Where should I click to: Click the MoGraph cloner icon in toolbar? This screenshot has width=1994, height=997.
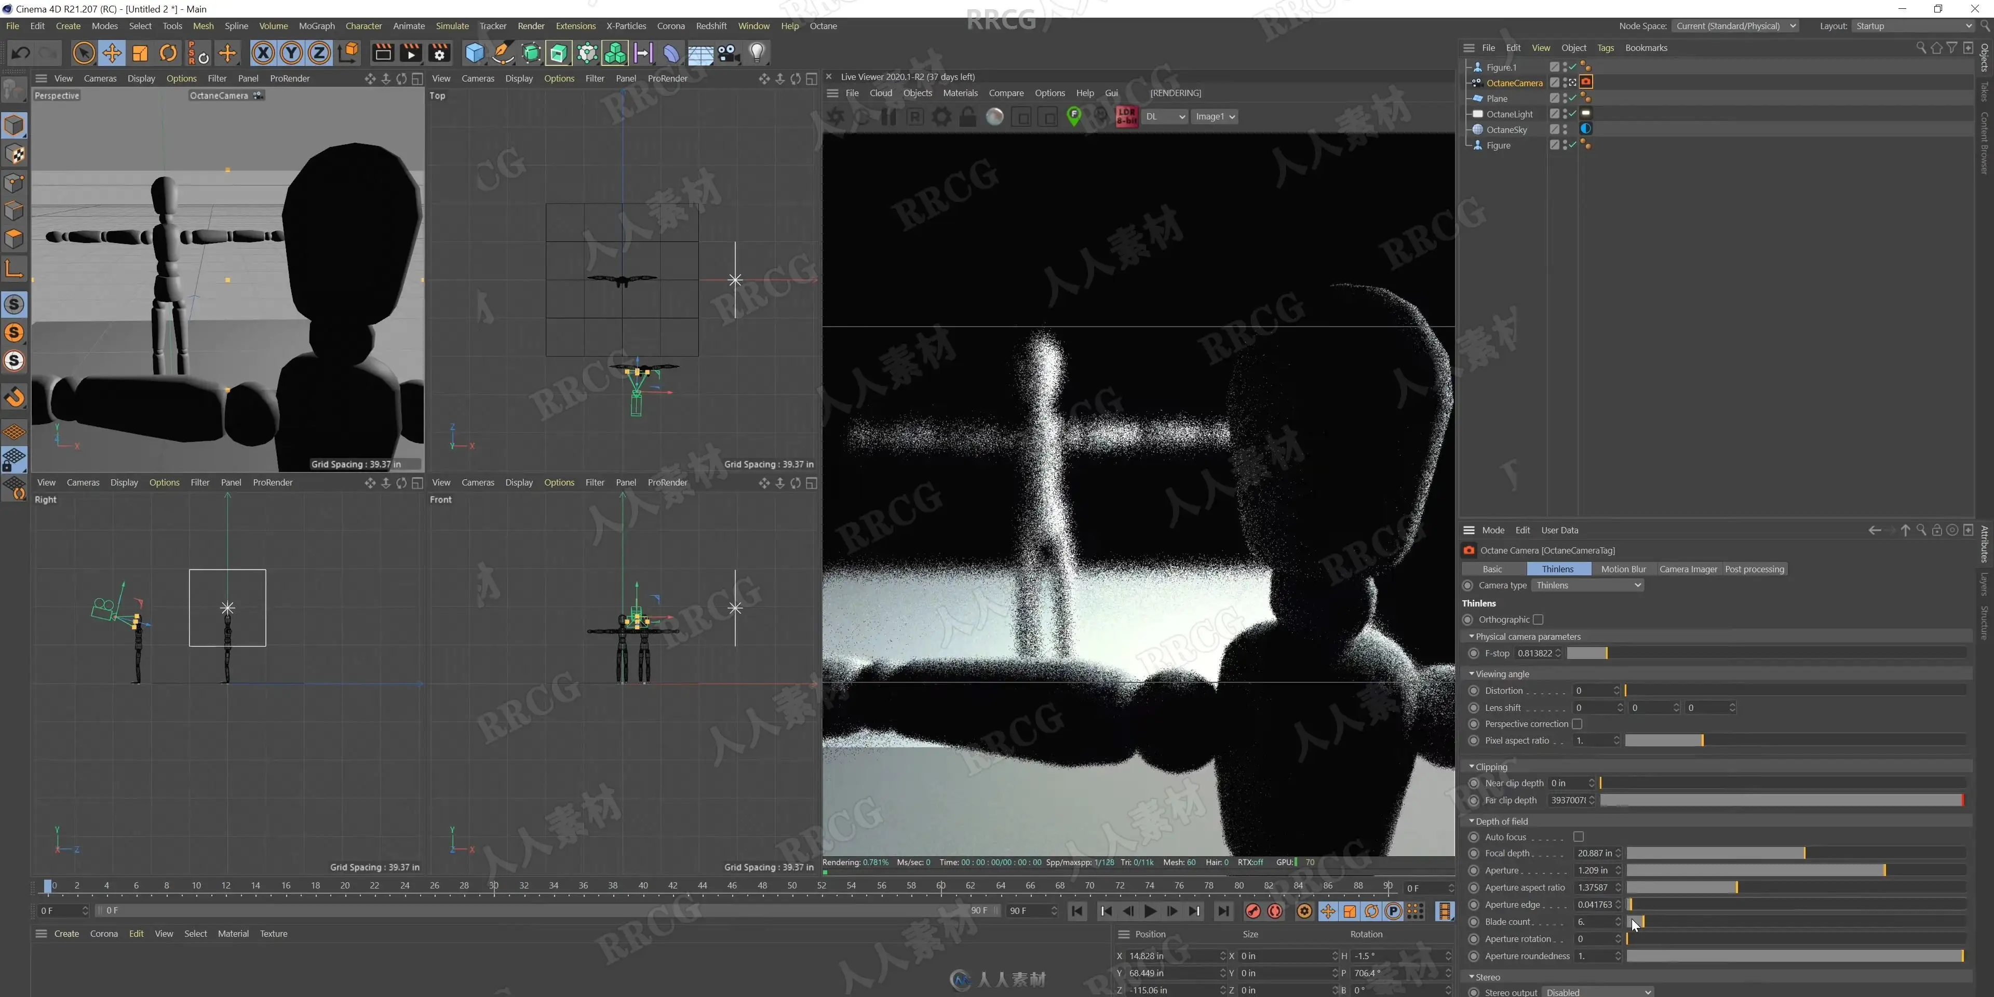[x=615, y=53]
